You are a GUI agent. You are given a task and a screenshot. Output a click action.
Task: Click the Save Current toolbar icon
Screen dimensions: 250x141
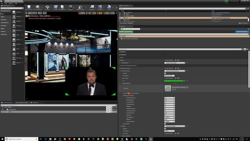point(29,7)
